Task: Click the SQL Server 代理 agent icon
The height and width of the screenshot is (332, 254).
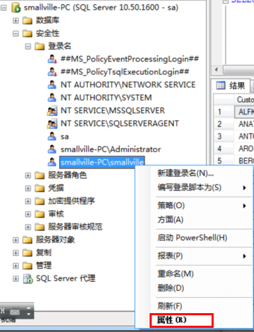Action: [x=28, y=278]
